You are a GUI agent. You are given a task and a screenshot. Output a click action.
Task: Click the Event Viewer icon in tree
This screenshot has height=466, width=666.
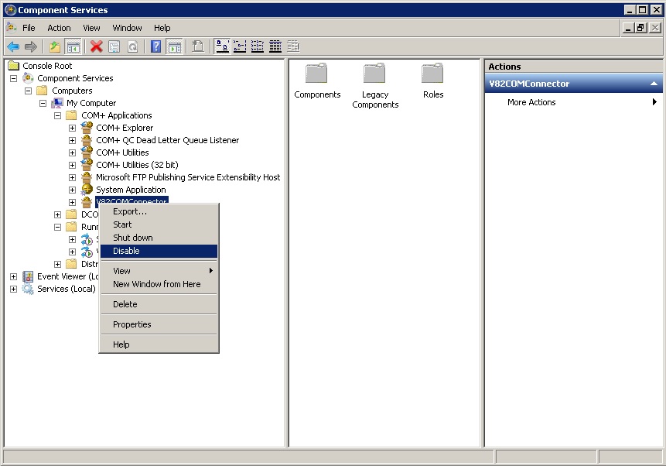tap(28, 276)
